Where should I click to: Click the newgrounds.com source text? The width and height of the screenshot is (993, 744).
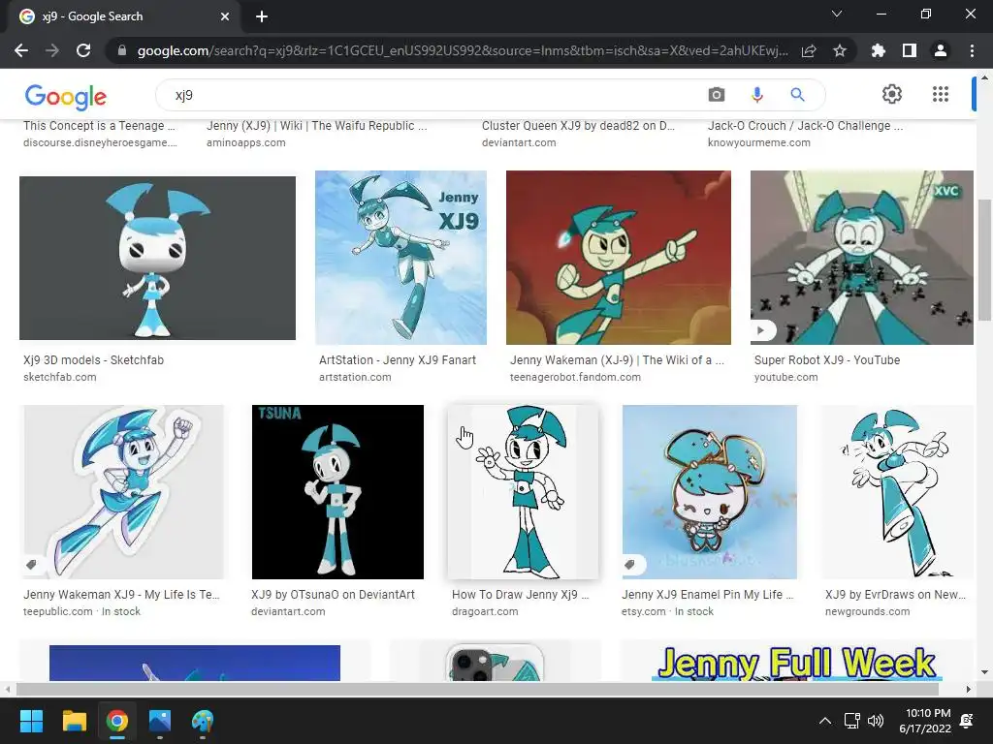pyautogui.click(x=868, y=612)
